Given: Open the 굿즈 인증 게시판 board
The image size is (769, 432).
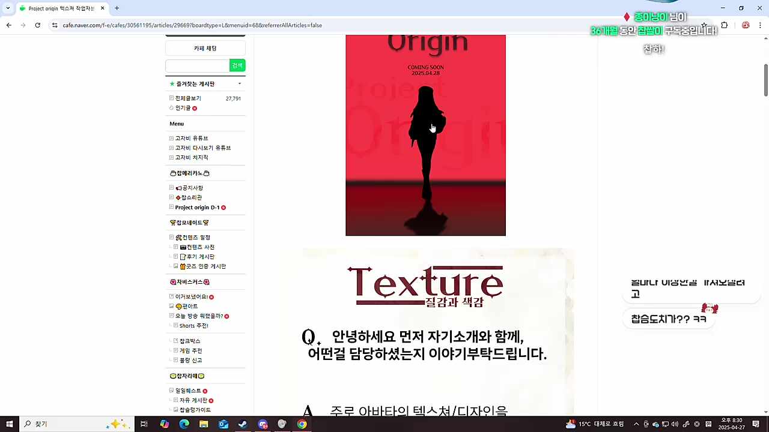Looking at the screenshot, I should 202,266.
